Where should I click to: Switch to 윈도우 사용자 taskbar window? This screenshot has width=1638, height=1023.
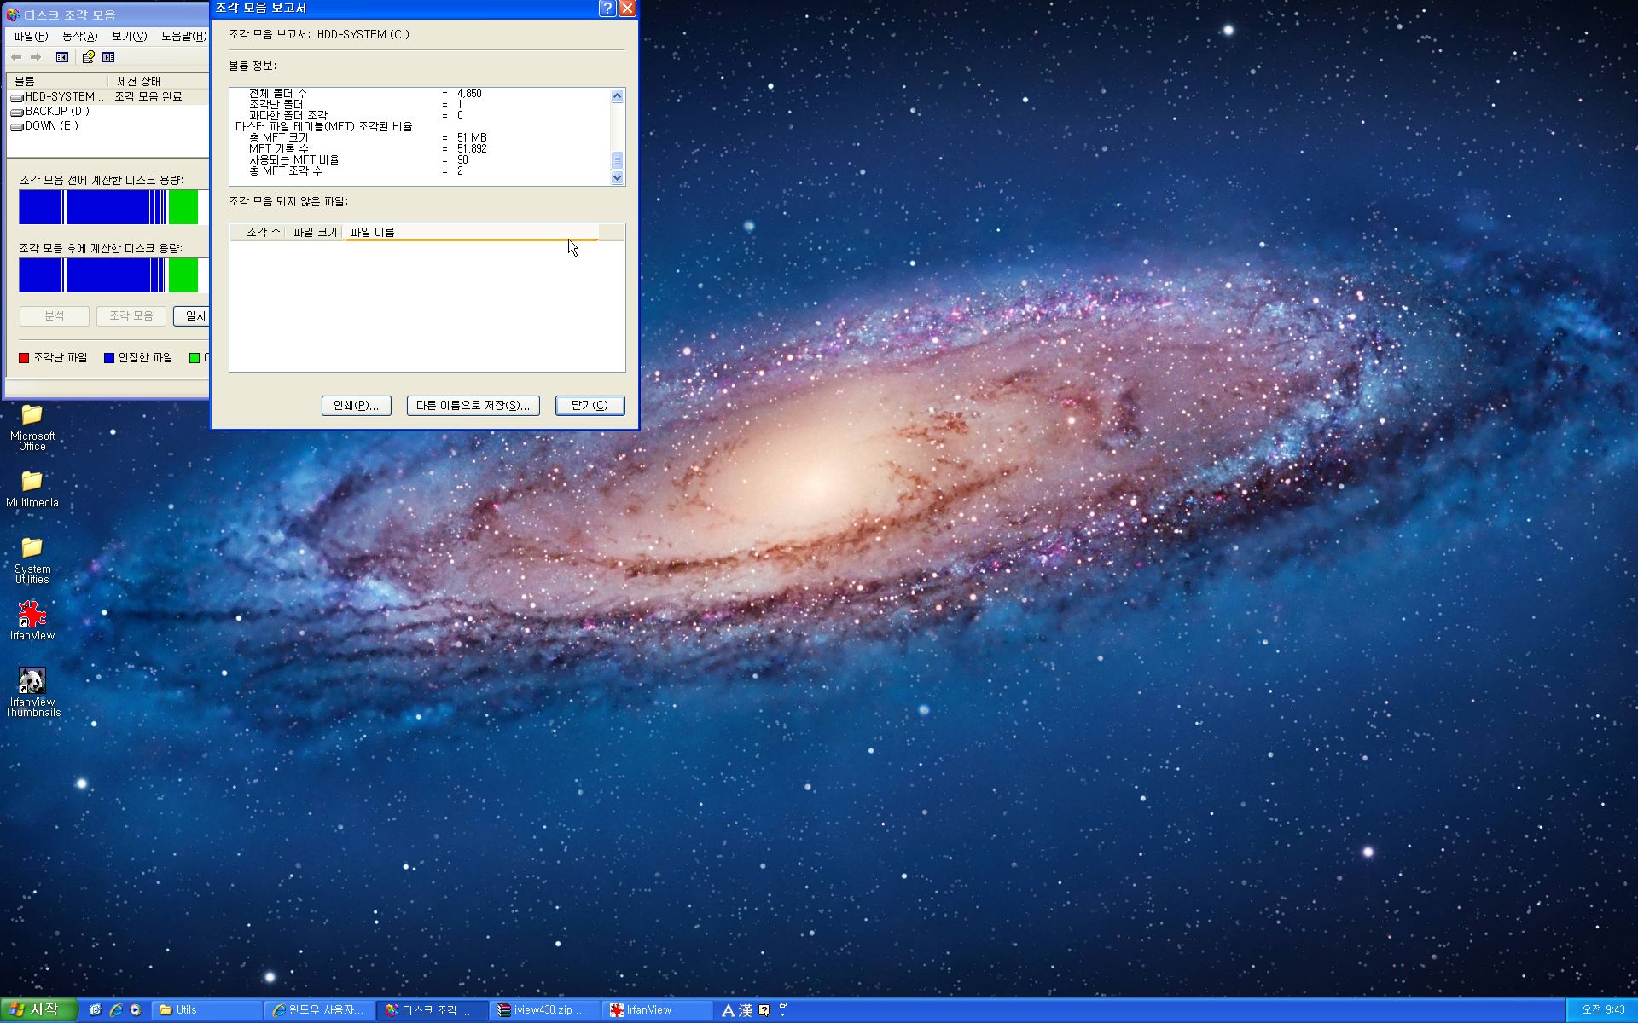click(320, 1010)
